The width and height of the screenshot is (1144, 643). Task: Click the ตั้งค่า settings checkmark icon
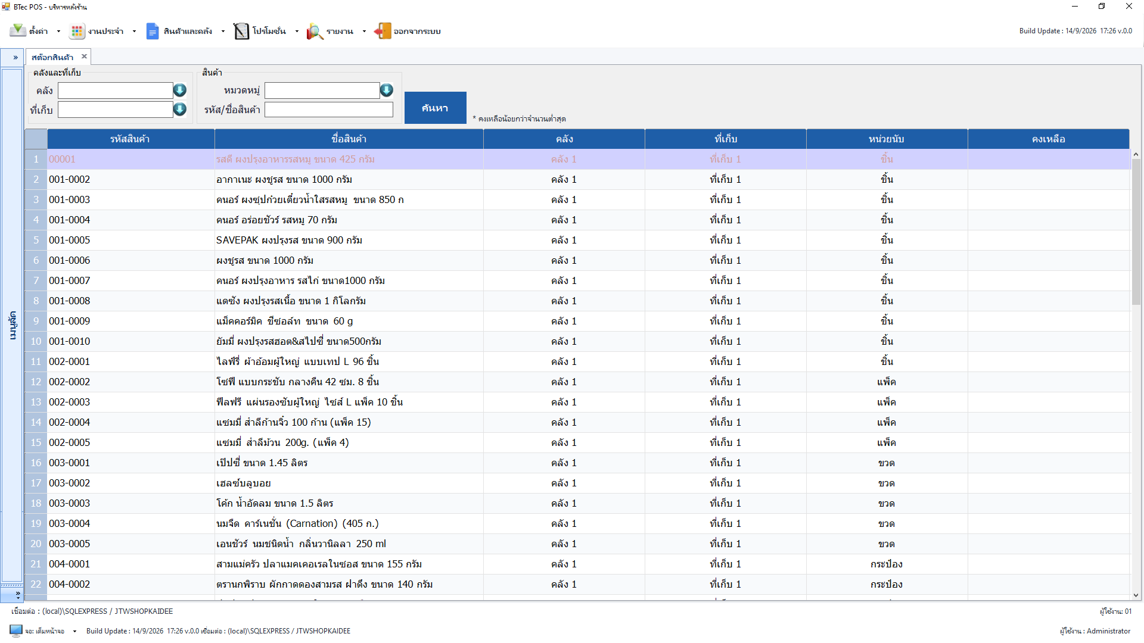pos(17,31)
